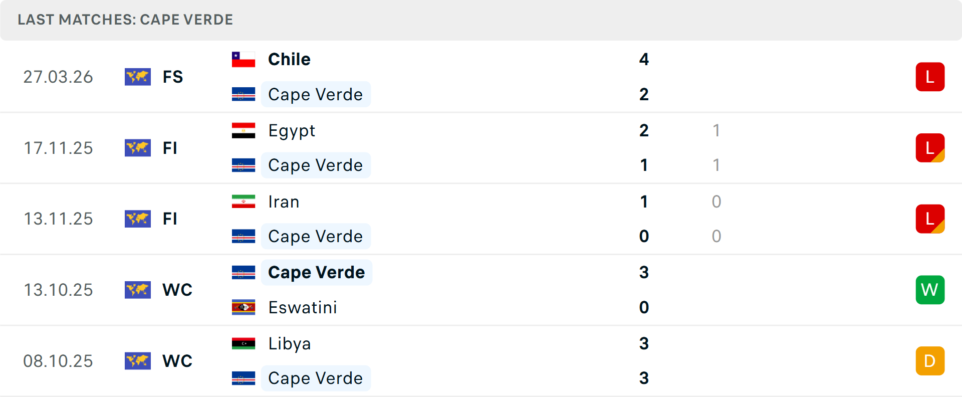Click the orange D result badge
This screenshot has height=397, width=962.
click(930, 361)
